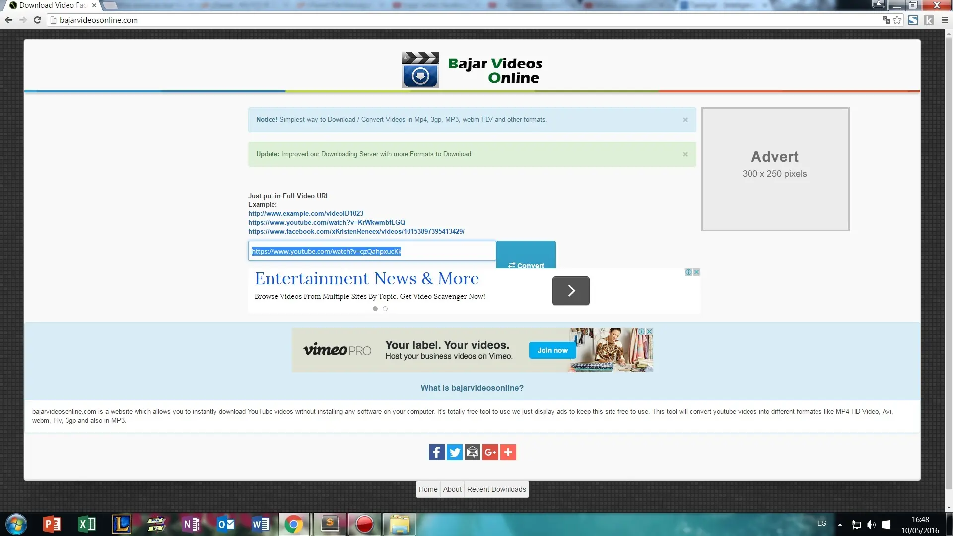Click the translate icon in the address bar
The width and height of the screenshot is (953, 536).
886,20
